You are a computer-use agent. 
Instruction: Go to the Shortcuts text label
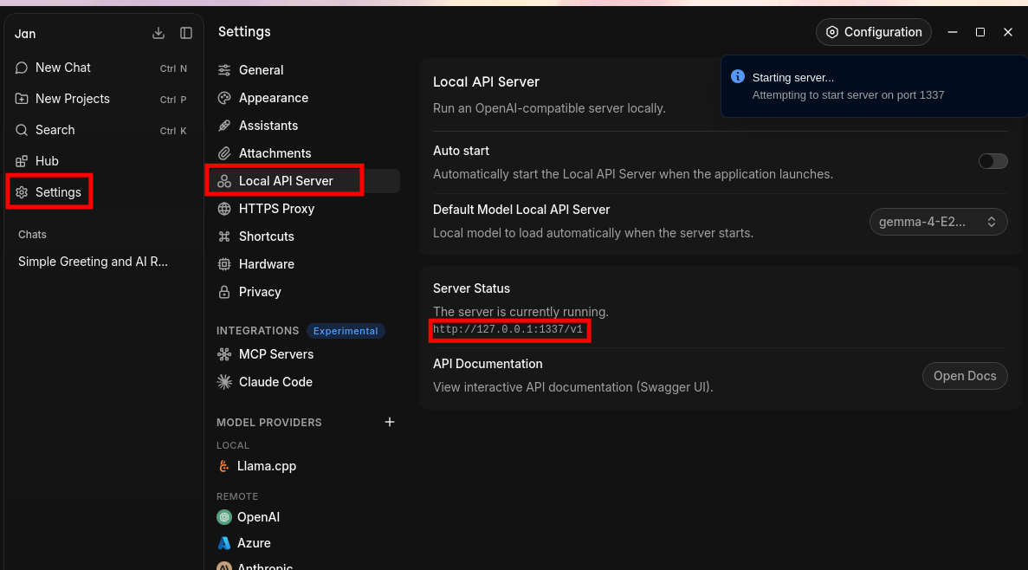[x=266, y=236]
